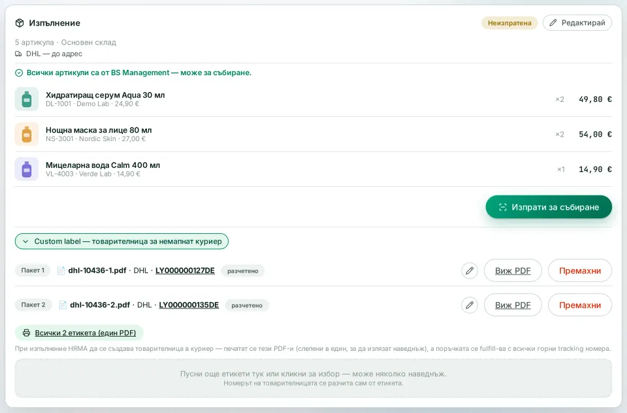The height and width of the screenshot is (413, 627).
Task: Click the разчетено badge for dhl-10436-2.pdf
Action: (247, 305)
